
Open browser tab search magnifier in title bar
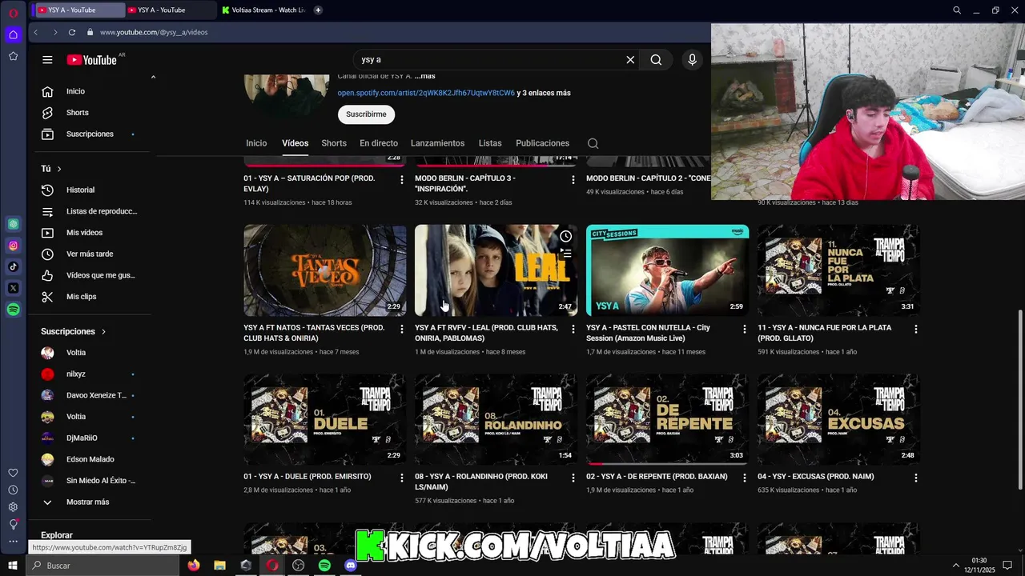[x=957, y=10]
